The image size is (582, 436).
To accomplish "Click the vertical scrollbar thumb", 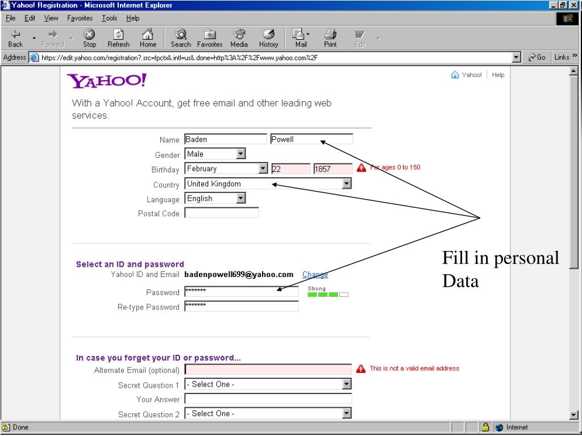I will coord(573,171).
